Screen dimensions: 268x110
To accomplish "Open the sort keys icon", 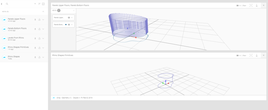I will point(39,4).
